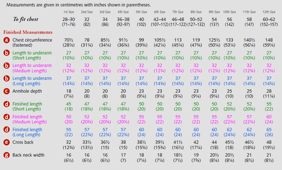Click the 'b' icon for Short Length underarm
This screenshot has height=170, width=282.
point(6,53)
